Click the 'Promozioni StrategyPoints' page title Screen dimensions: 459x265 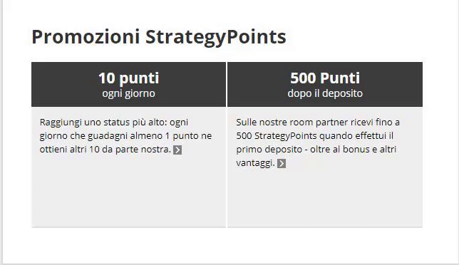(x=159, y=37)
